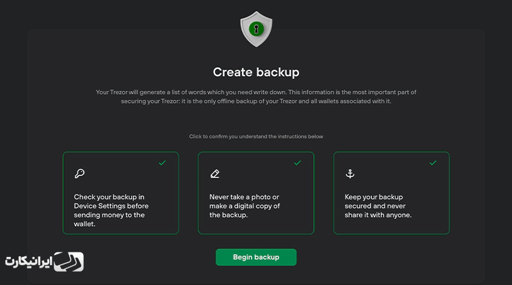Uncheck the checkmark on Device Settings card

(x=163, y=163)
